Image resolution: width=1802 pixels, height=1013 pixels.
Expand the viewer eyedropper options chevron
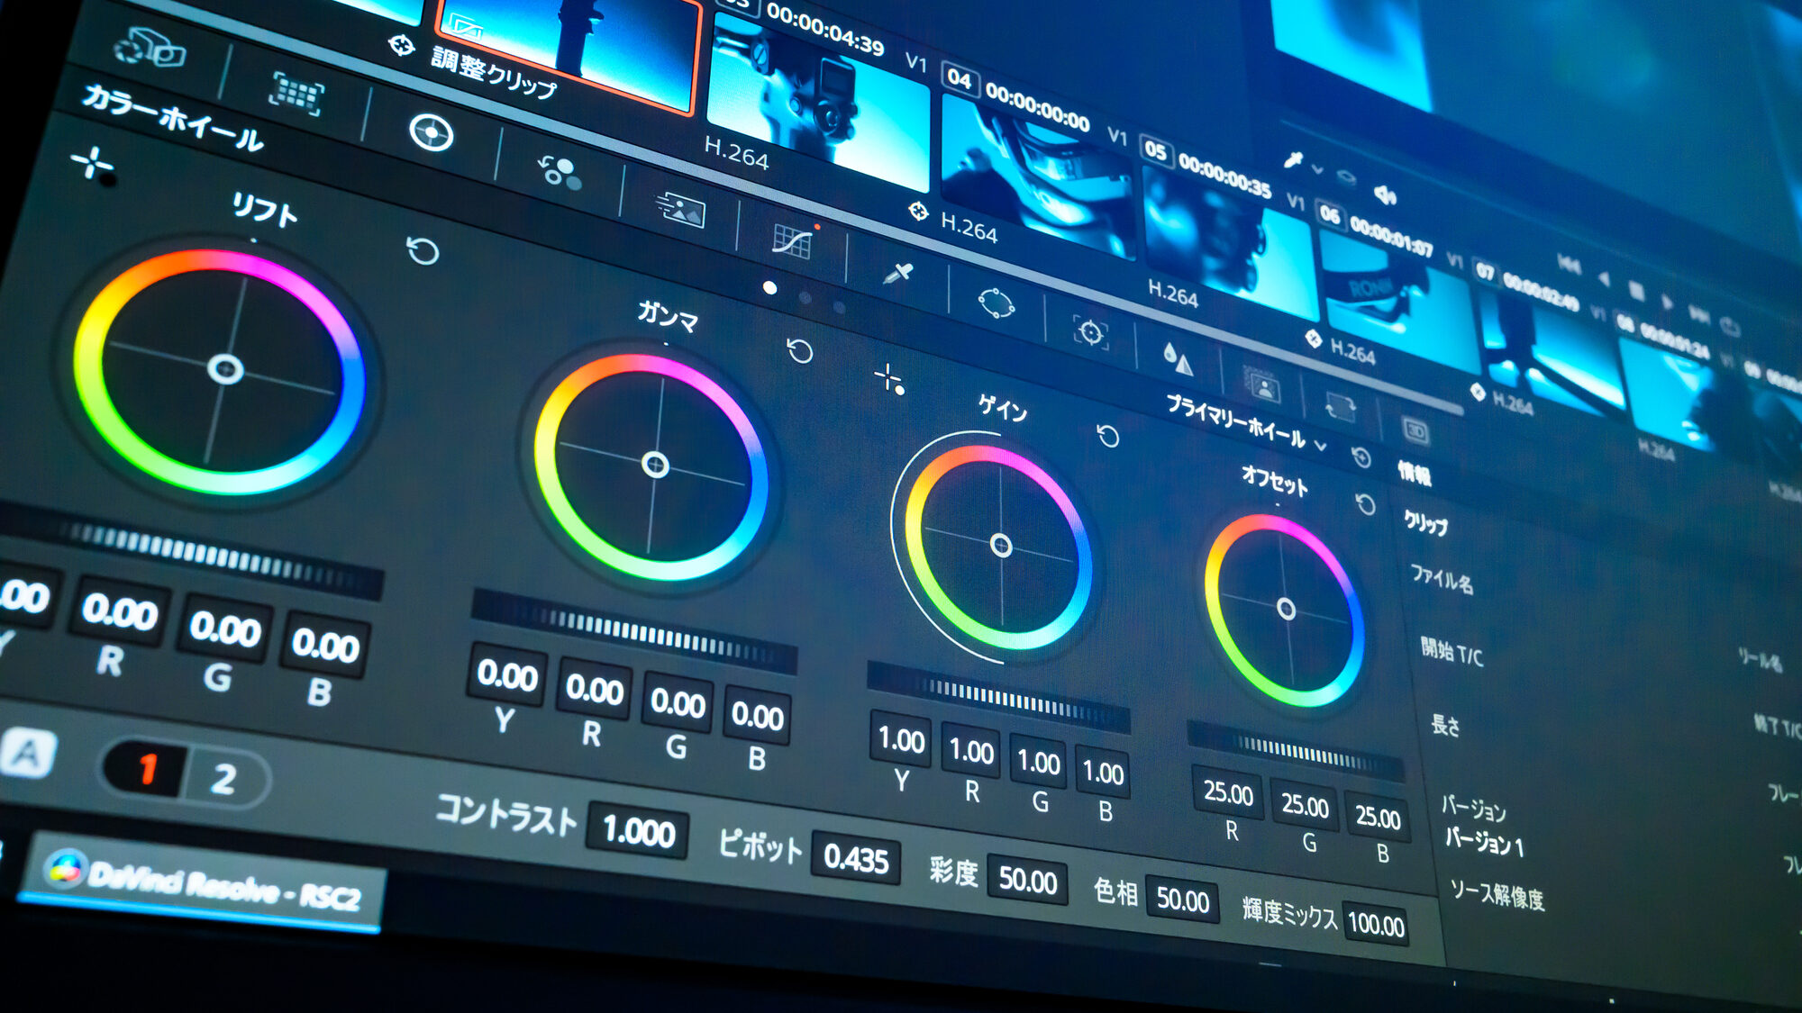pos(1316,169)
